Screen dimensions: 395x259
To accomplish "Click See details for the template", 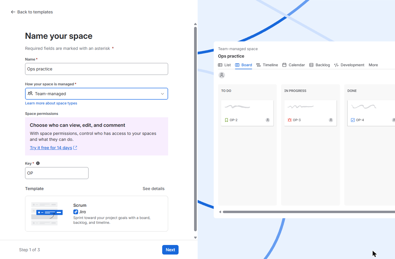I will point(154,189).
